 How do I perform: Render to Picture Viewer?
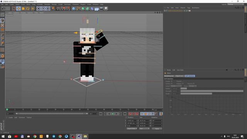[63, 8]
